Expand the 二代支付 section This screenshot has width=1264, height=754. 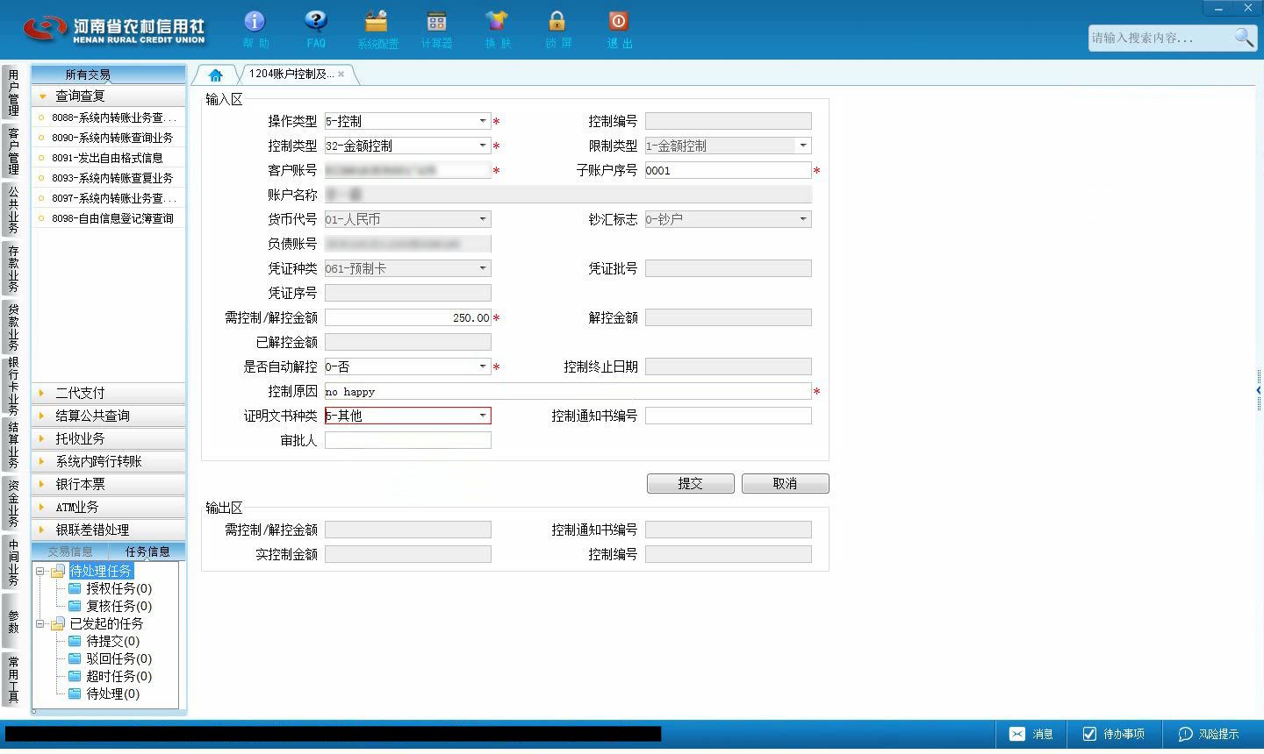click(x=108, y=393)
